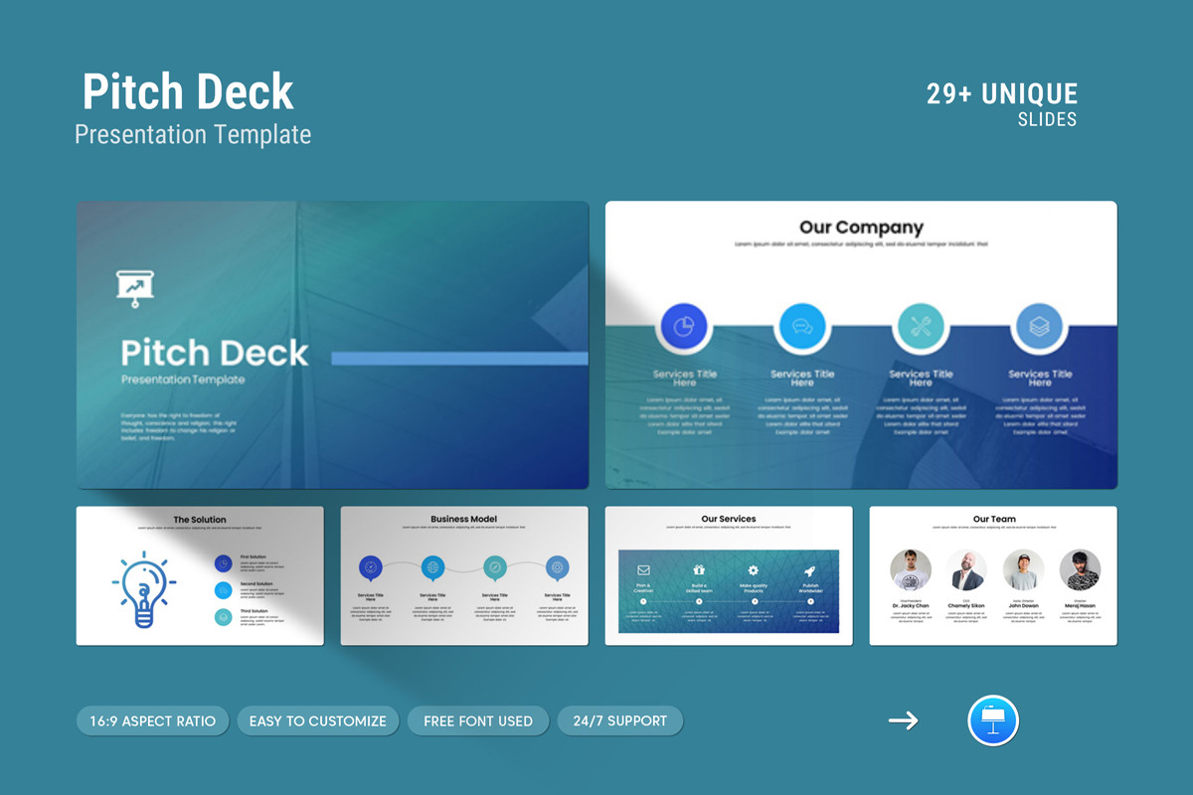
Task: Click the name Chamely Sikon
Action: (966, 605)
